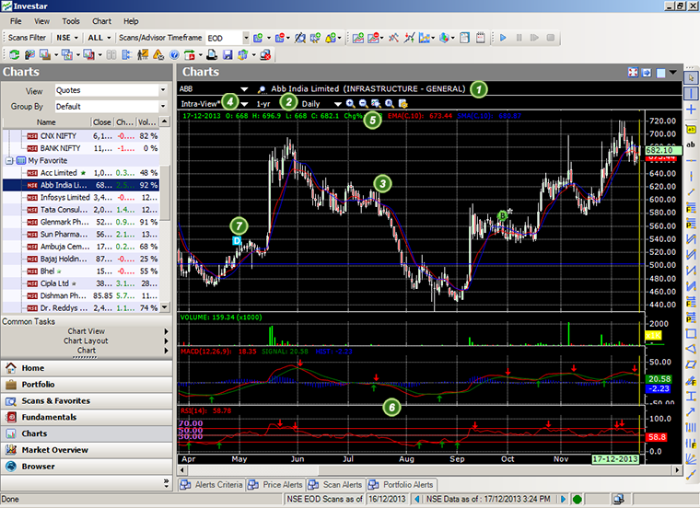Open the Browser section

tap(87, 467)
